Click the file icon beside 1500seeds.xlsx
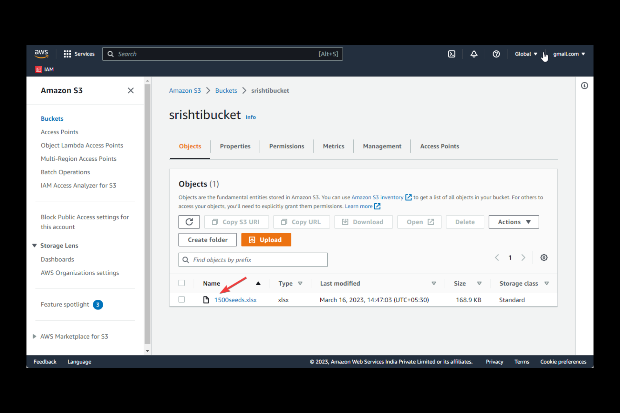 click(206, 300)
